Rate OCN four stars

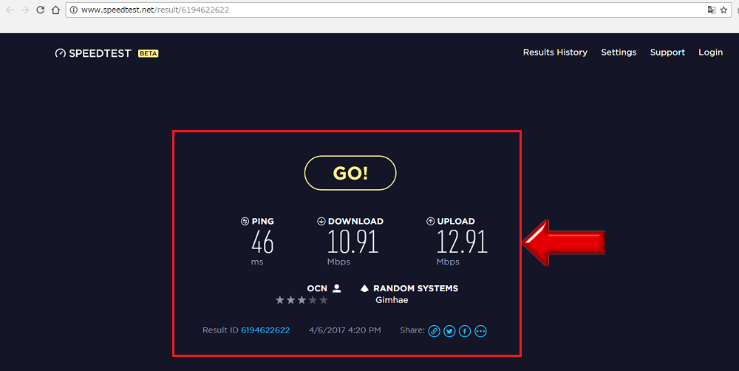313,300
